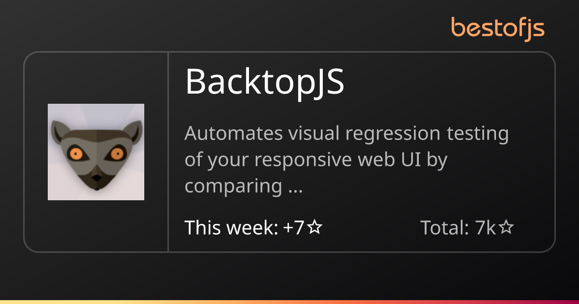579x304 pixels.
Task: Expand the truncated description ellipsis
Action: [x=295, y=186]
